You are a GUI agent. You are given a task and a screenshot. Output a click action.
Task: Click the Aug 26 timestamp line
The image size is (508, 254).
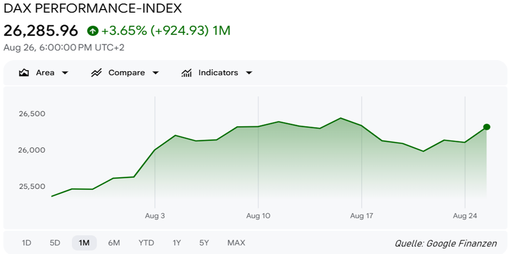point(64,48)
